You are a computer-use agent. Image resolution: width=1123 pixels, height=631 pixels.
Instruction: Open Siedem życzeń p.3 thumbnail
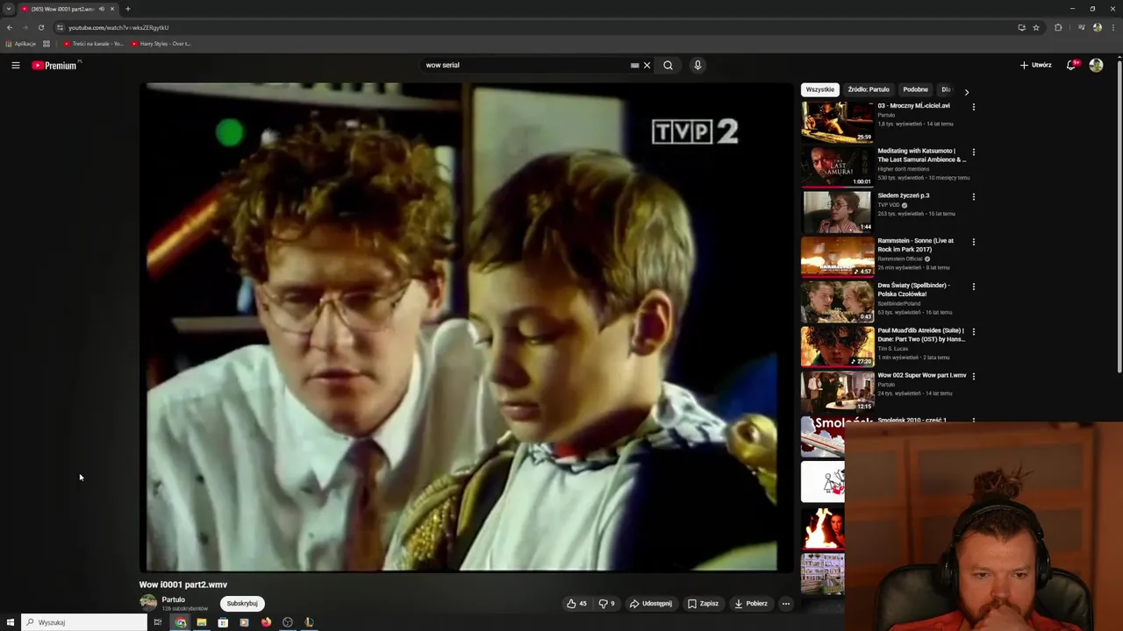[x=837, y=211]
